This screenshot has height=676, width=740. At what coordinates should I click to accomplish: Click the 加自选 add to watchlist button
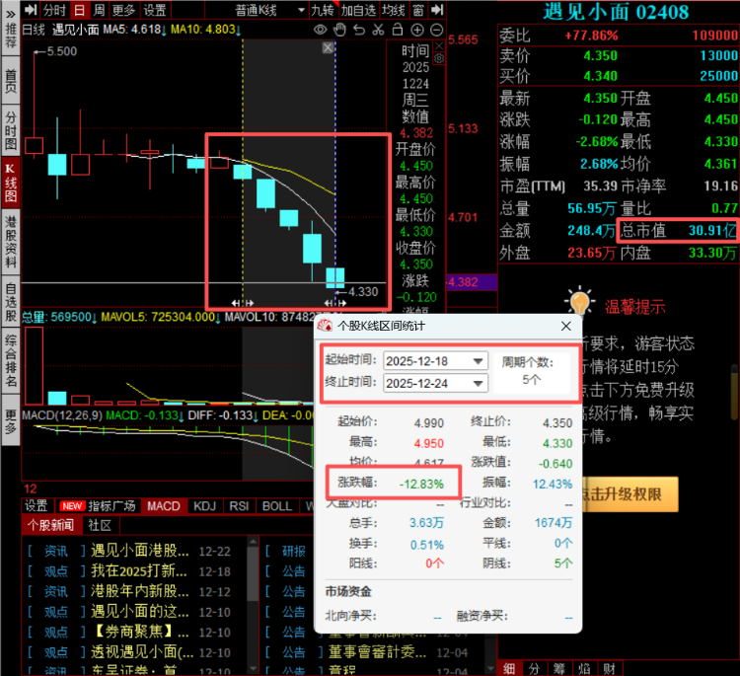click(x=358, y=10)
